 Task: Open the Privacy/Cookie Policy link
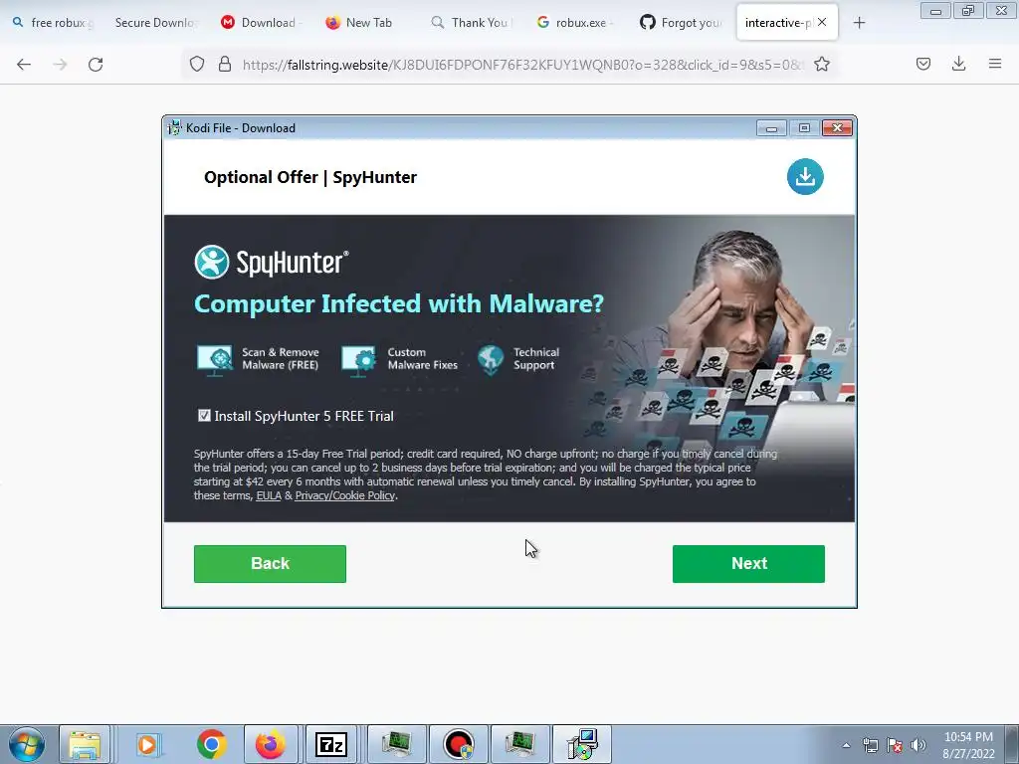coord(345,495)
